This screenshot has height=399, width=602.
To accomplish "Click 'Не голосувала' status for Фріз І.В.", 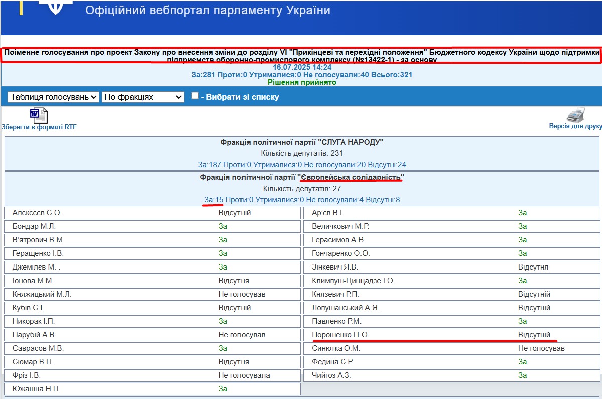I will (244, 375).
